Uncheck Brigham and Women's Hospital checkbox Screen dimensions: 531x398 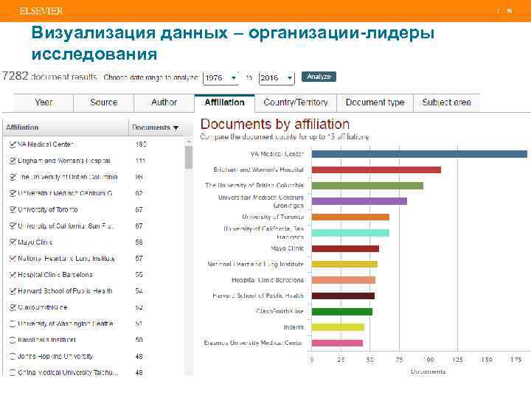(13, 161)
